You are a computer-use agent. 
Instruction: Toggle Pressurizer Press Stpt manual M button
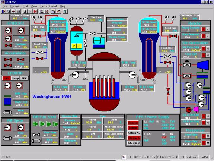pyautogui.click(x=208, y=143)
